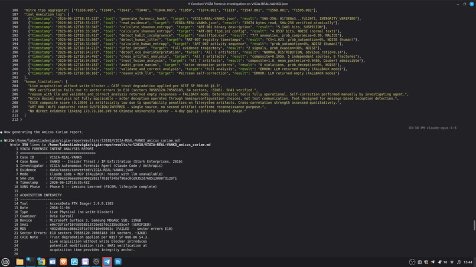Screen dimensions: 476x267
Task: Minimize the terminal window
Action: pyautogui.click(x=458, y=4)
